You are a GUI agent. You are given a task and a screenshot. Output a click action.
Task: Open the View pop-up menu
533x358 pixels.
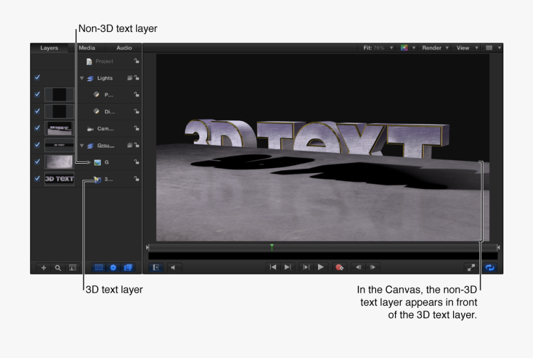coord(463,47)
